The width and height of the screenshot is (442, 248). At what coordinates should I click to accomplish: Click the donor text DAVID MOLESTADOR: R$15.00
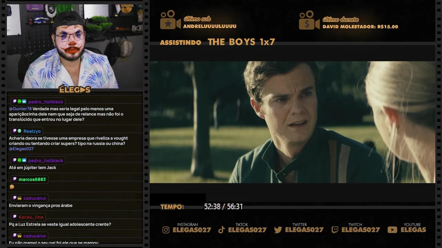361,27
